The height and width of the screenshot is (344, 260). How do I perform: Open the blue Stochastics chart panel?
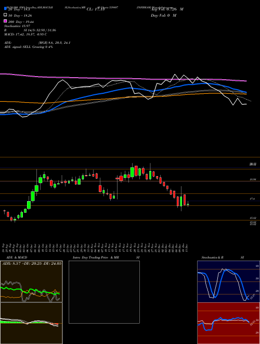click(x=228, y=281)
